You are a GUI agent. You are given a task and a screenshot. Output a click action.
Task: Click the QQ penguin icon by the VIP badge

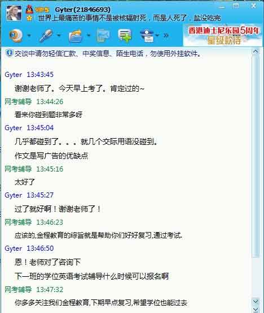tap(29, 9)
